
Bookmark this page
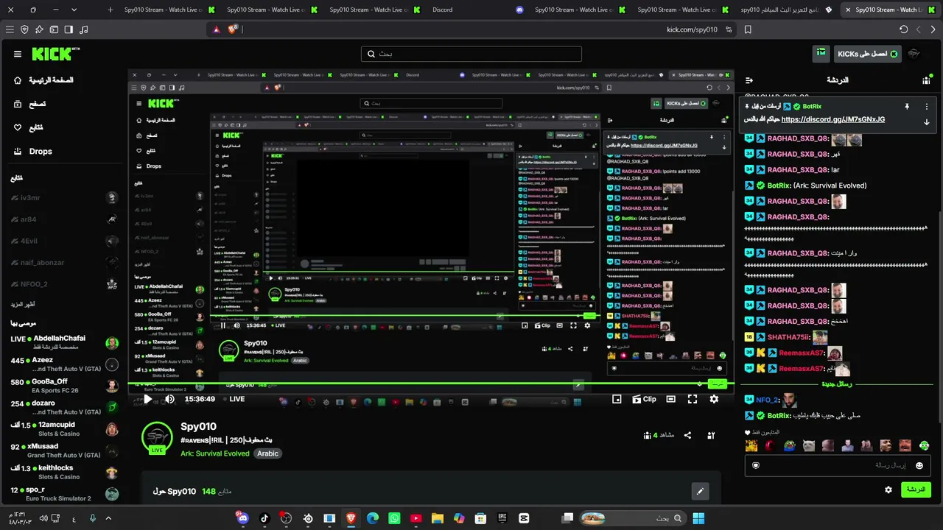tap(748, 29)
